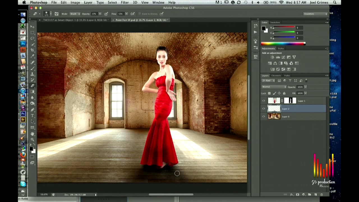Screen dimensions: 359x202
Task: Toggle lock transparent pixels
Action: pyautogui.click(x=270, y=93)
